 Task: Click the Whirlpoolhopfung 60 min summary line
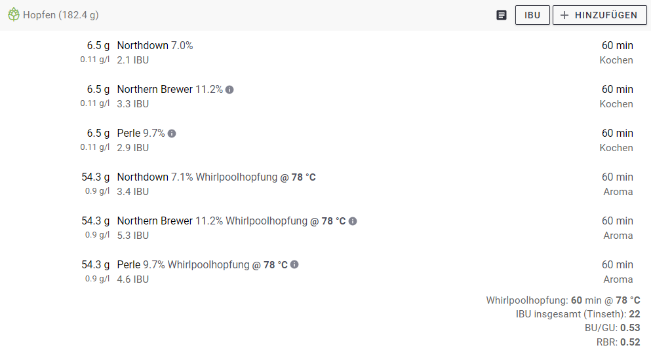click(562, 300)
